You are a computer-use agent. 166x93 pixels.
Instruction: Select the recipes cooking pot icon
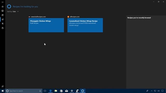[x=3, y=19]
